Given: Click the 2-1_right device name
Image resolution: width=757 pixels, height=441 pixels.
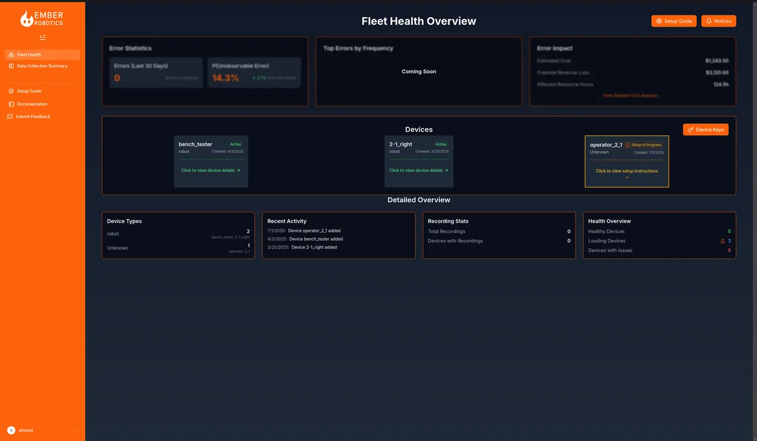Looking at the screenshot, I should 400,144.
